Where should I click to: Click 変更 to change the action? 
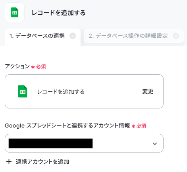point(148,91)
